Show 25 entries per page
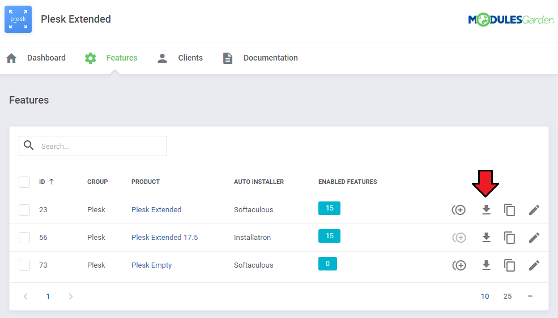The image size is (558, 318). coord(508,296)
